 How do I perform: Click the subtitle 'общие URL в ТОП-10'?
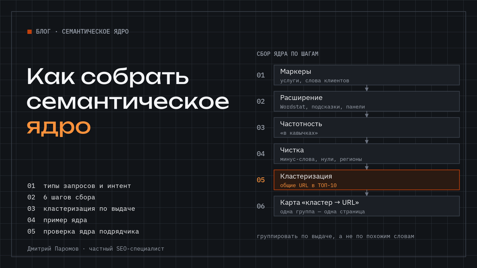tap(308, 185)
